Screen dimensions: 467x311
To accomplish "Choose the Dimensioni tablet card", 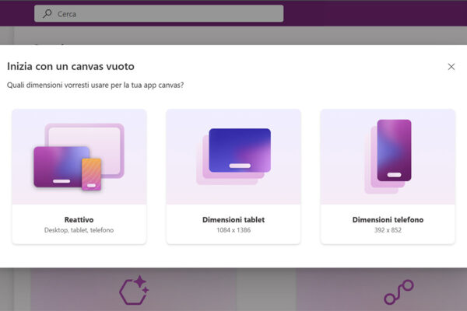I will pyautogui.click(x=233, y=176).
